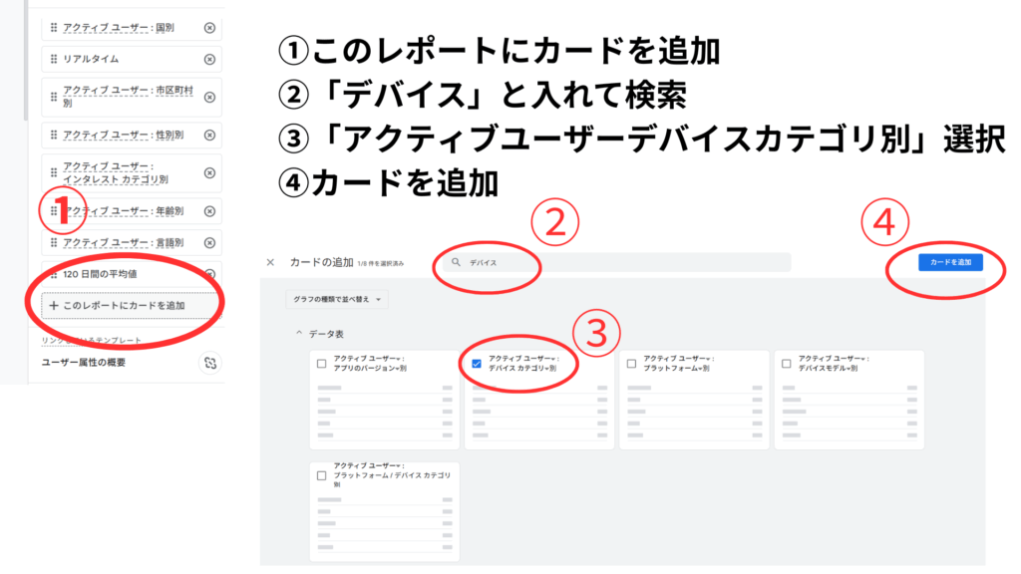Click the リンク可能なテンプレート label
Image resolution: width=1021 pixels, height=574 pixels.
tap(90, 340)
